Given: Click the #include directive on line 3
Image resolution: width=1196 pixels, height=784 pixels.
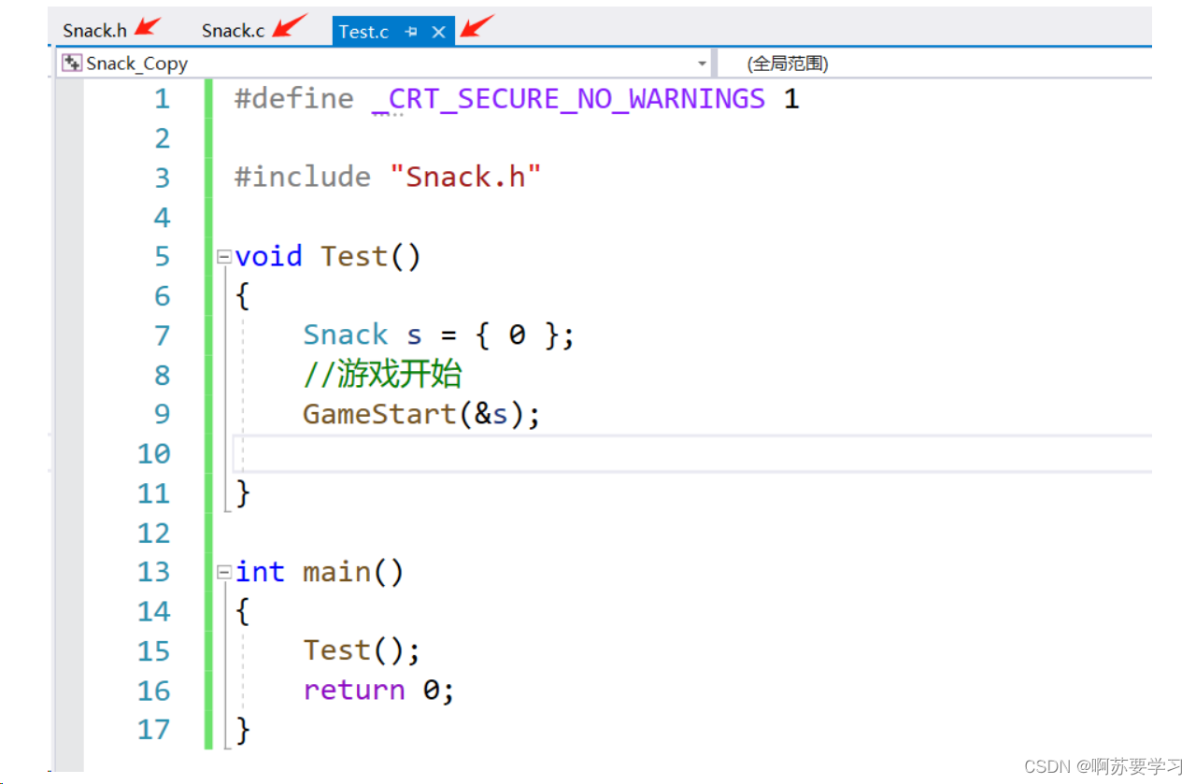Looking at the screenshot, I should (x=303, y=177).
